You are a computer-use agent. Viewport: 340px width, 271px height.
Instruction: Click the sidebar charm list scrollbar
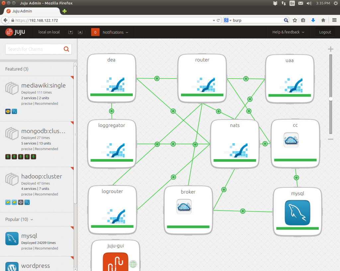click(x=75, y=134)
